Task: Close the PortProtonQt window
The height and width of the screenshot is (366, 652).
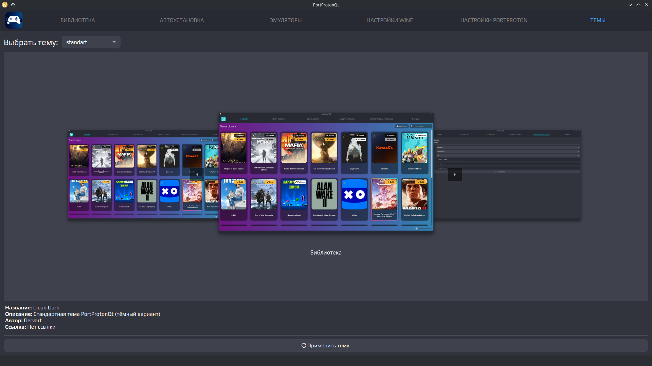Action: pyautogui.click(x=647, y=5)
